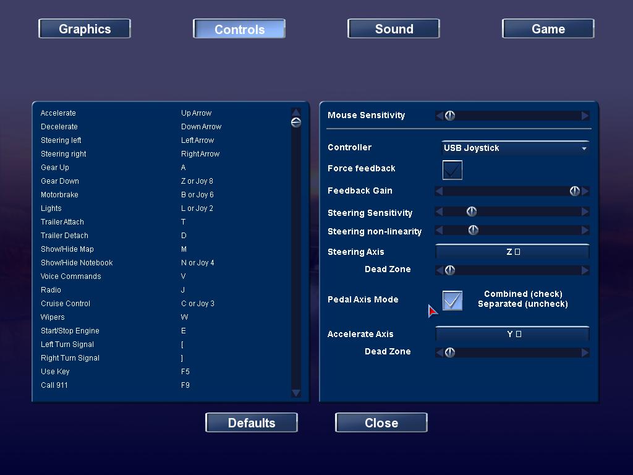The height and width of the screenshot is (475, 633).
Task: Select the Left Turn Signal binding
Action: (x=163, y=344)
